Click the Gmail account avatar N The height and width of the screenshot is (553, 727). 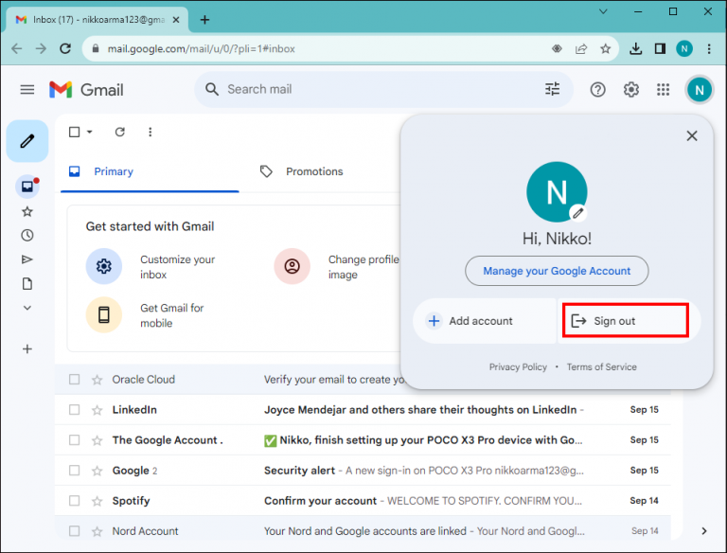coord(700,90)
